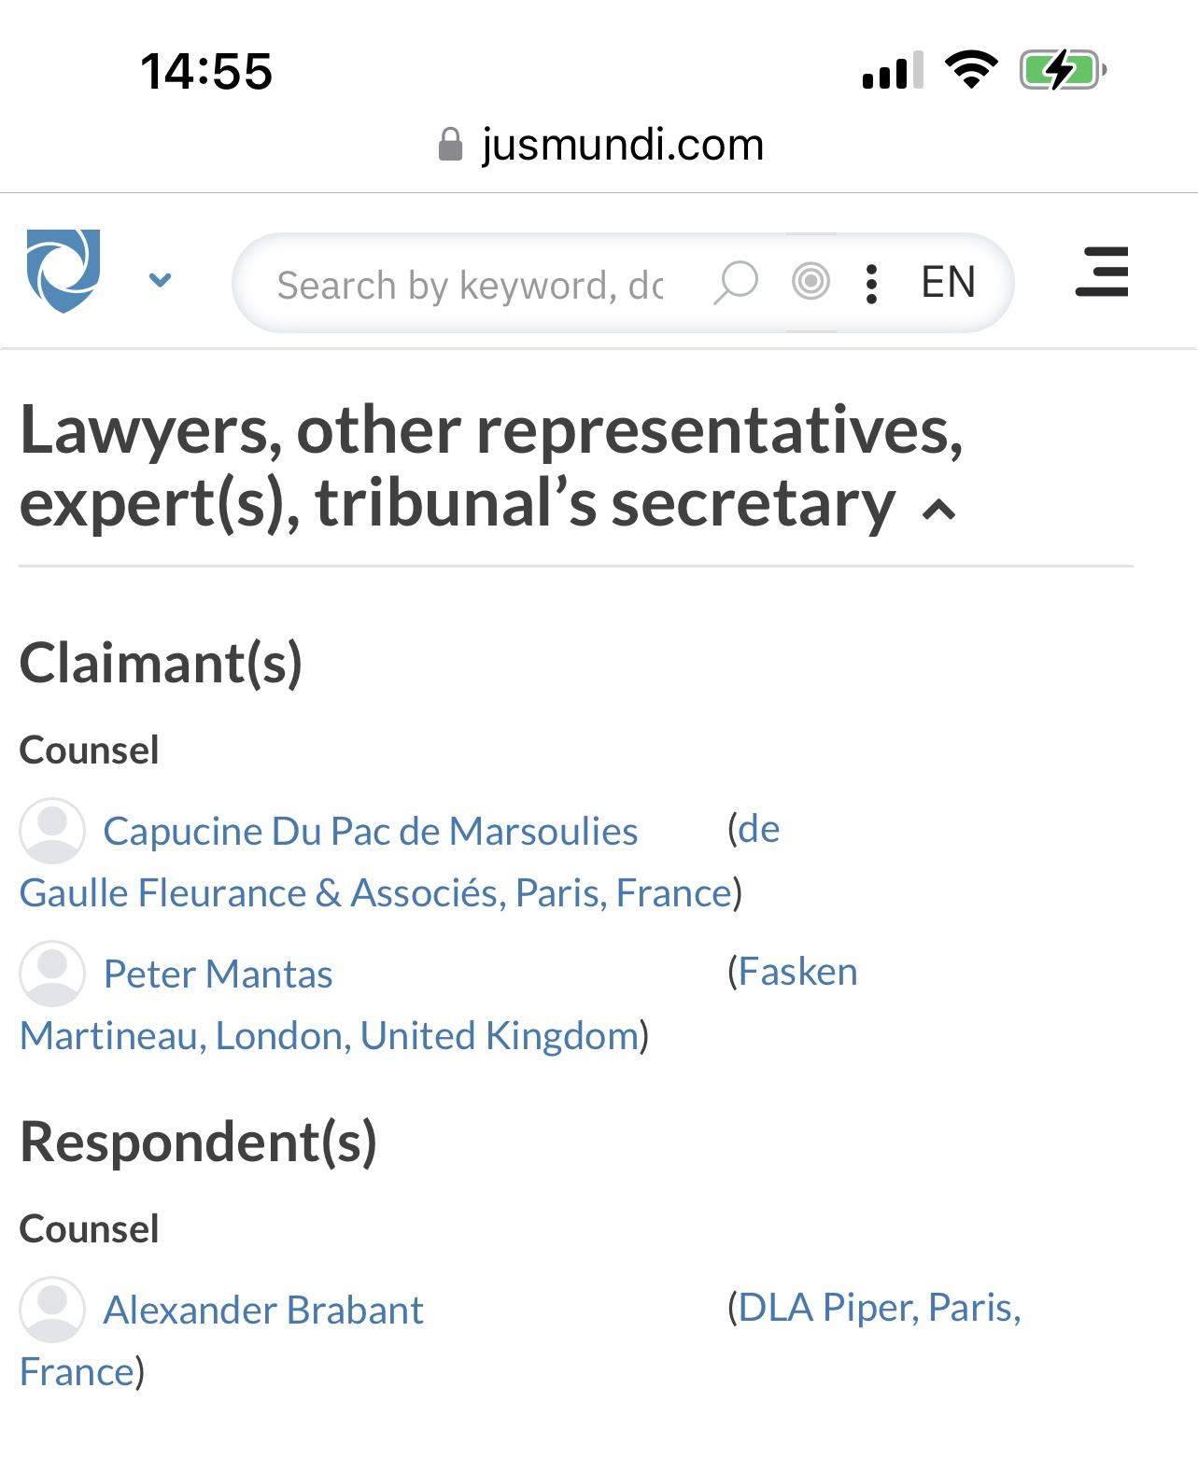
Task: Click Capucine Du Pac de Marsoulies avatar
Action: point(52,830)
